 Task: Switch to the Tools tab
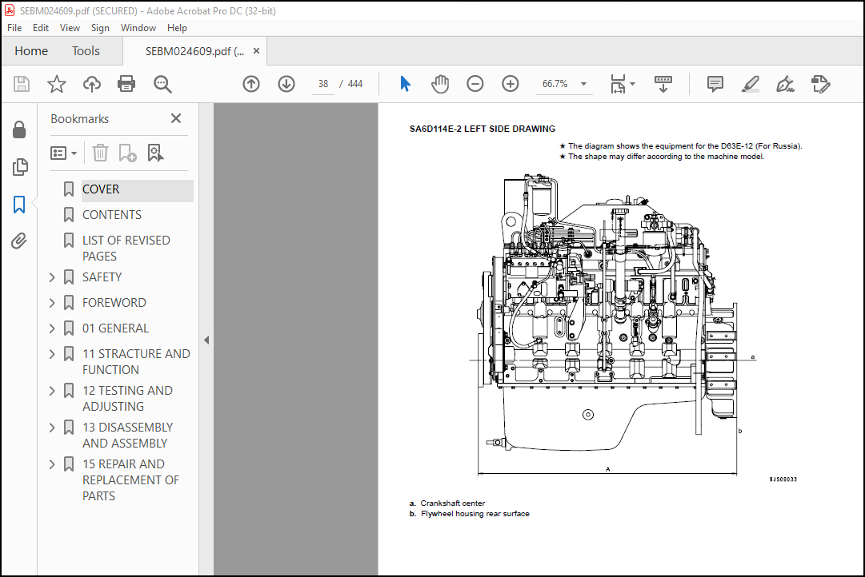[x=86, y=50]
